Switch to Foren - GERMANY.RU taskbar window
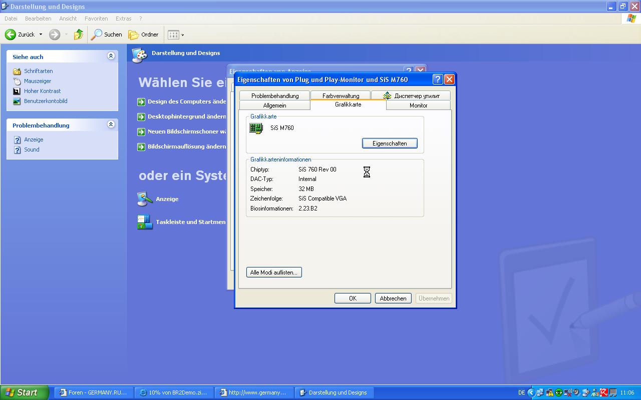Image resolution: width=641 pixels, height=400 pixels. click(x=94, y=392)
